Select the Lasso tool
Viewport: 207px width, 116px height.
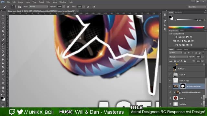[3, 24]
